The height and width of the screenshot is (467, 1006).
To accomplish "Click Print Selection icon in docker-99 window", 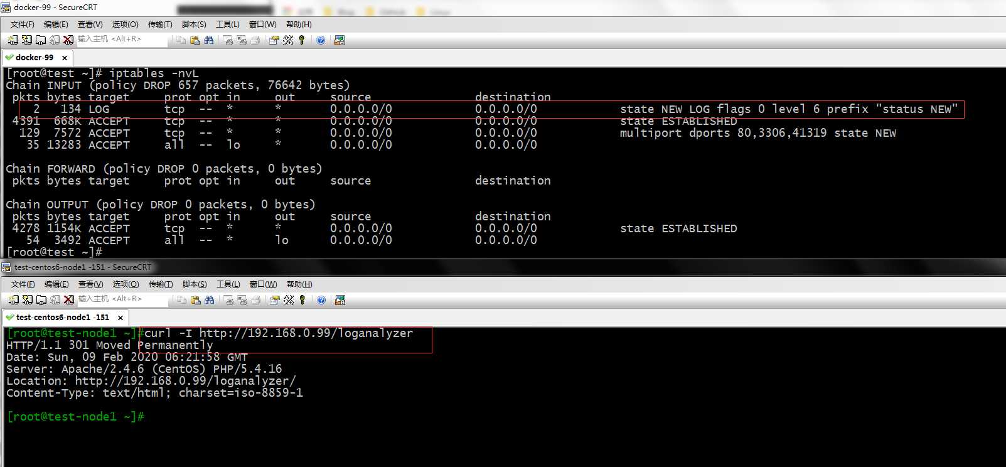I will pos(242,40).
